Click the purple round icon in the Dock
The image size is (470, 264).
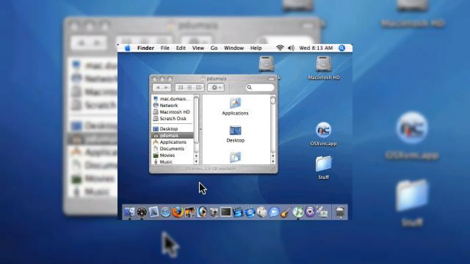(x=310, y=211)
